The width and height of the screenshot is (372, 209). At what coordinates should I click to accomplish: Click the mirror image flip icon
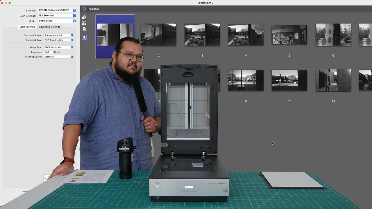click(x=84, y=23)
